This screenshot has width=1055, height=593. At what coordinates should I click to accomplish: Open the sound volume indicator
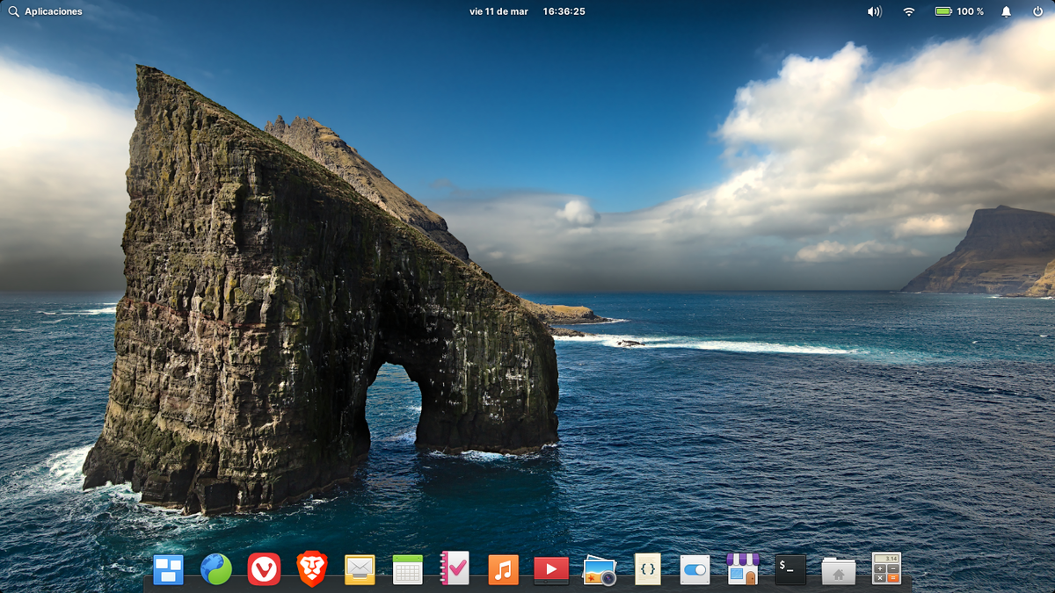coord(874,11)
